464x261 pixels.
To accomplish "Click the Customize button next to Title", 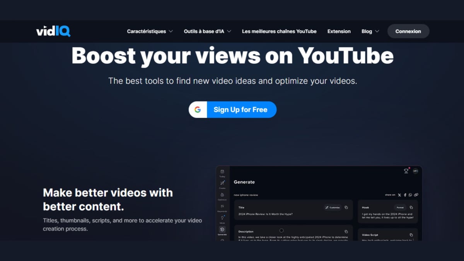I will 332,207.
